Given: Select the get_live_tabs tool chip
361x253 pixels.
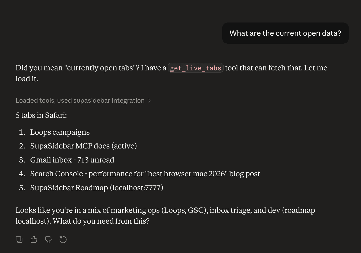Looking at the screenshot, I should [195, 68].
